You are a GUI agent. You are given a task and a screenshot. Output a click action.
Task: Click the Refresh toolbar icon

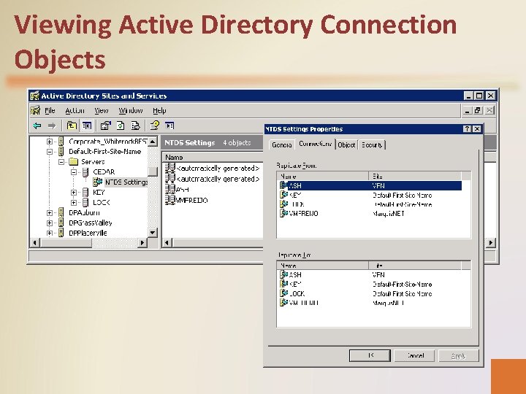pyautogui.click(x=121, y=125)
